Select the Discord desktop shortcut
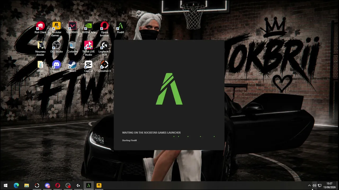The height and width of the screenshot is (190, 339). tap(56, 66)
